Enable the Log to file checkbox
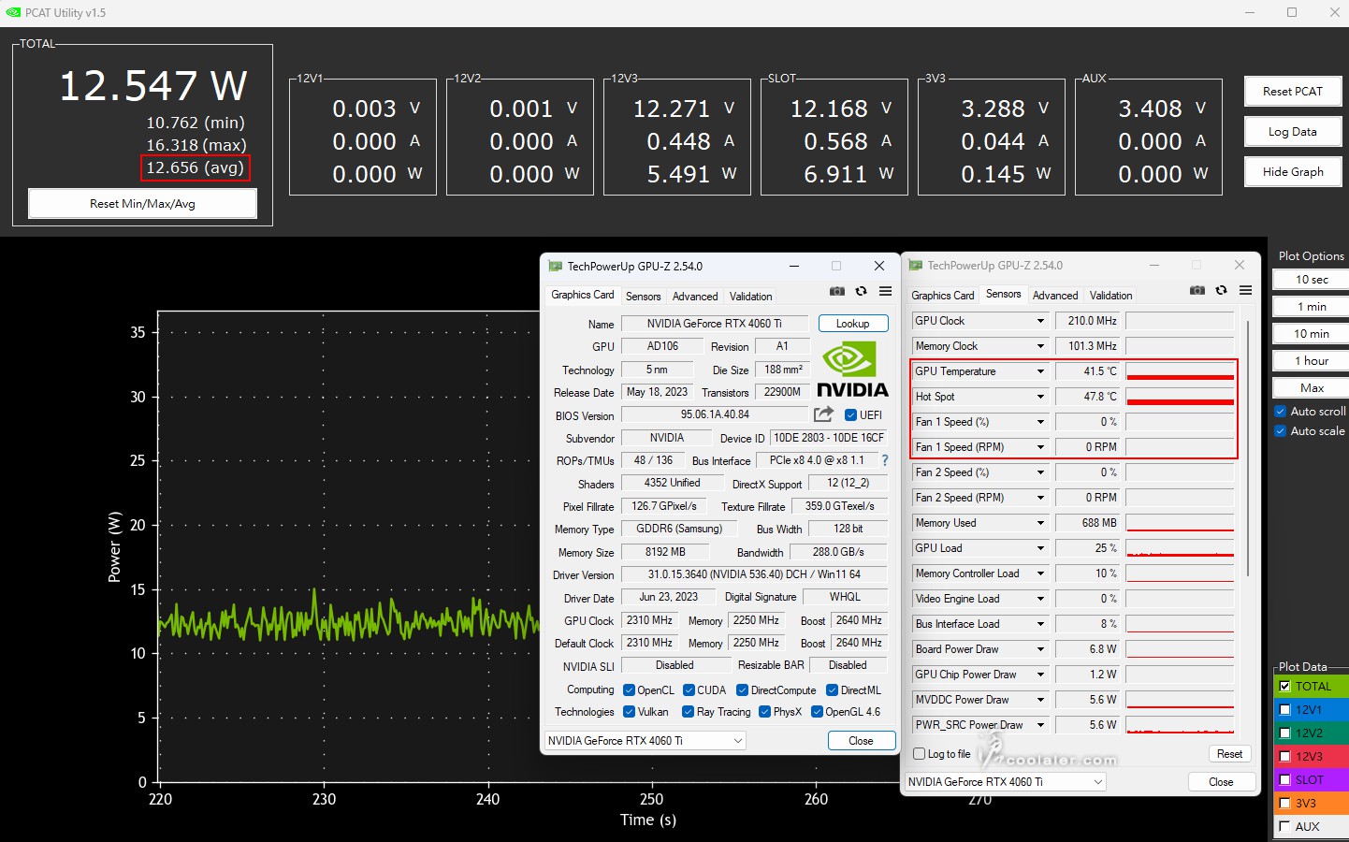Screen dimensions: 1349x842 (920, 754)
